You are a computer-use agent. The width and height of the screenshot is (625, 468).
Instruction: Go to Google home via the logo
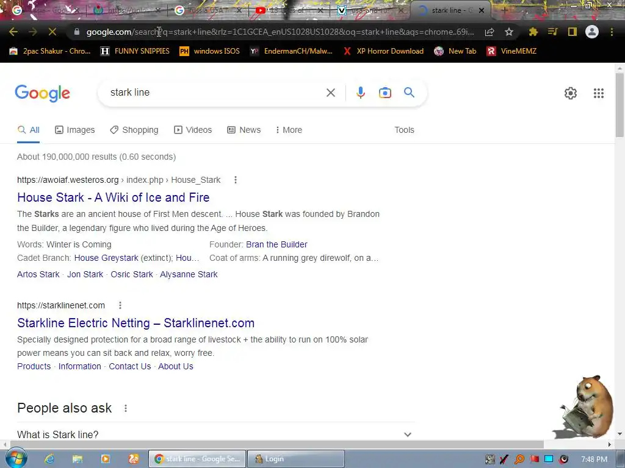click(x=43, y=93)
